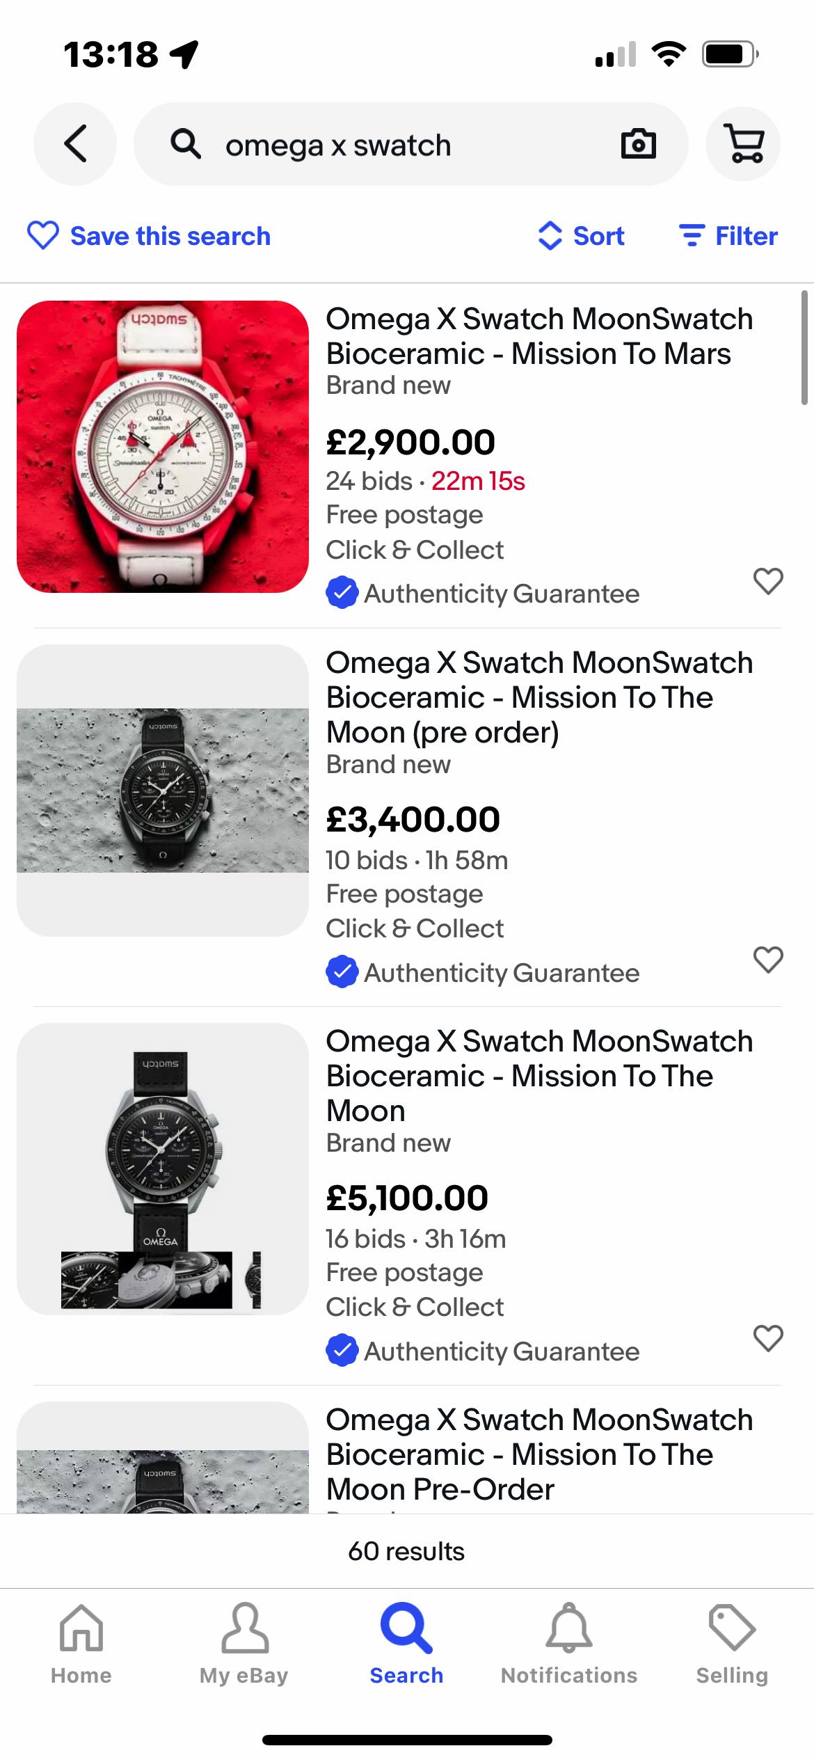Open the Sort options
This screenshot has height=1762, width=814.
582,236
